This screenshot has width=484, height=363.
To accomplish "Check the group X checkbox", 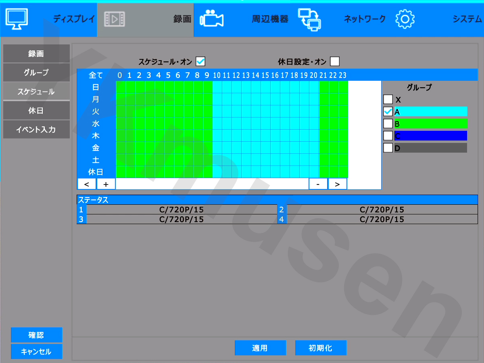I will pyautogui.click(x=388, y=99).
